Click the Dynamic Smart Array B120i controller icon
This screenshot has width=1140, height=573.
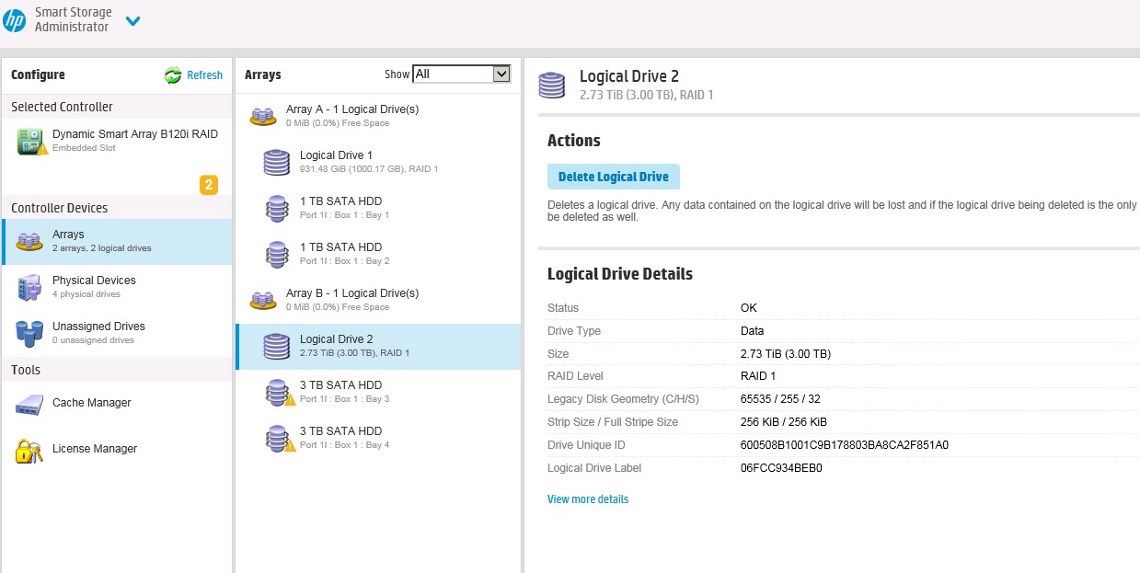pyautogui.click(x=32, y=141)
